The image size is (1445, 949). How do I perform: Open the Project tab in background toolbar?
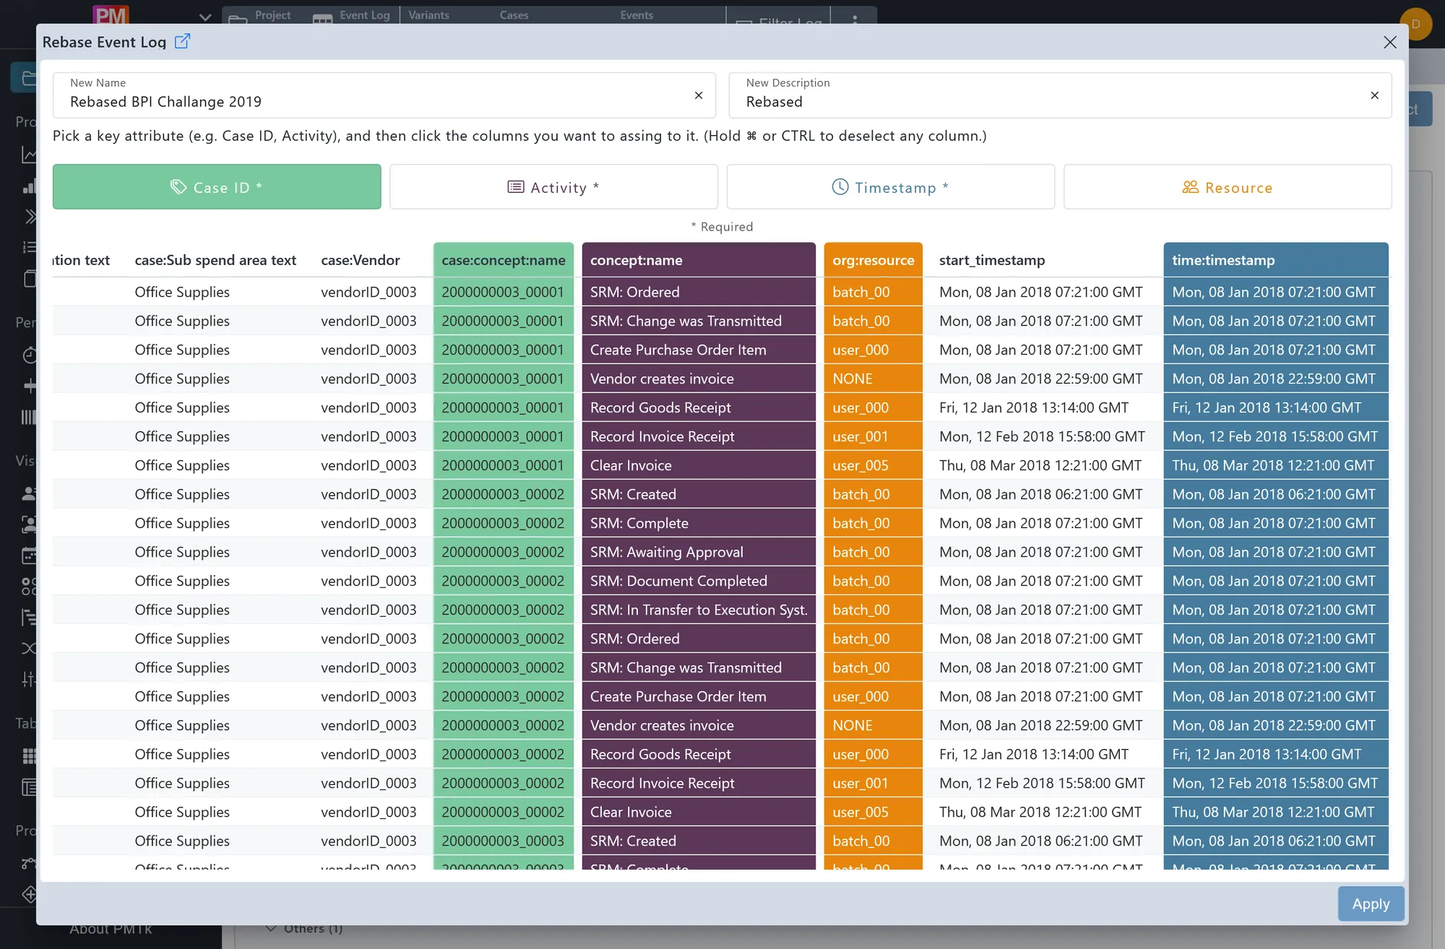[260, 15]
